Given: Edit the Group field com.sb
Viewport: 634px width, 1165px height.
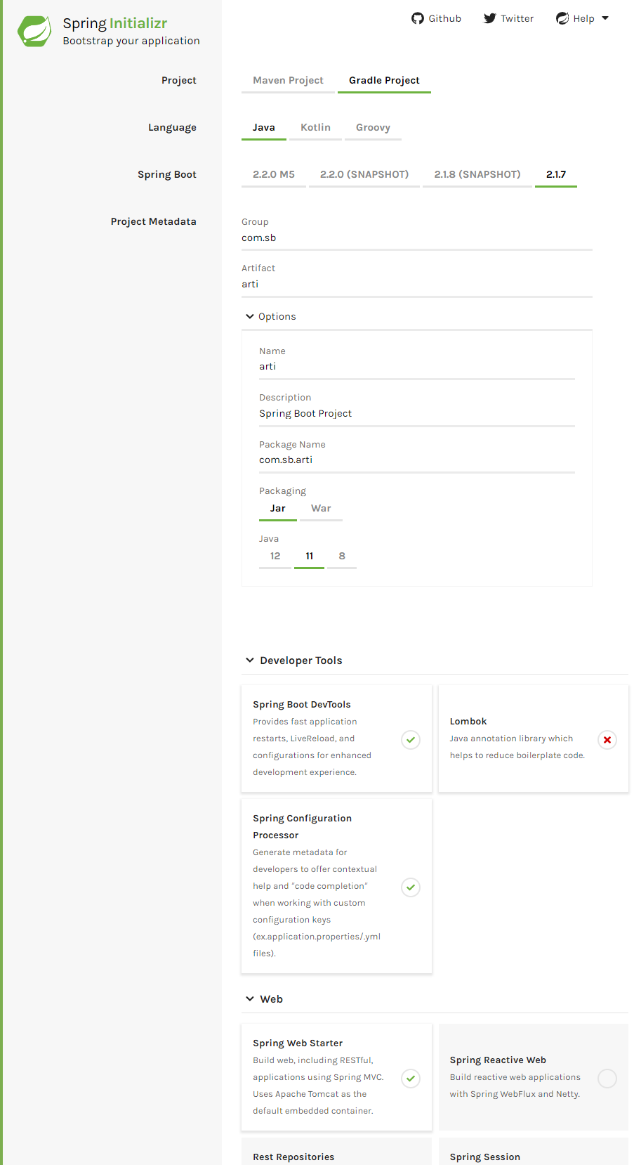Looking at the screenshot, I should pyautogui.click(x=417, y=238).
